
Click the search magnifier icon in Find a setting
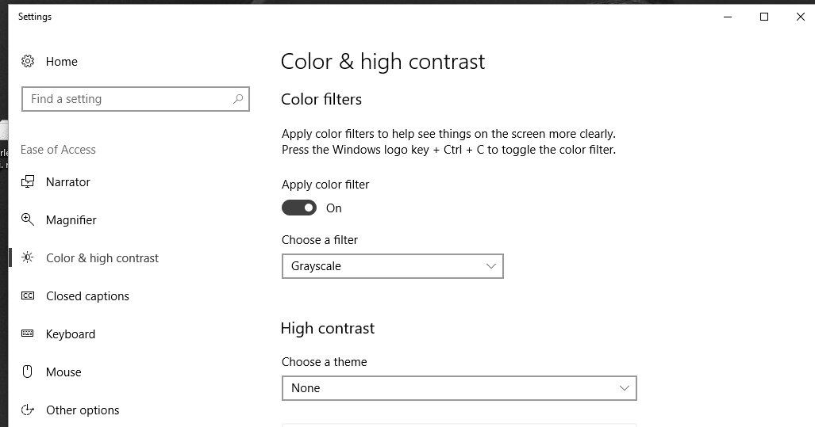(x=238, y=98)
